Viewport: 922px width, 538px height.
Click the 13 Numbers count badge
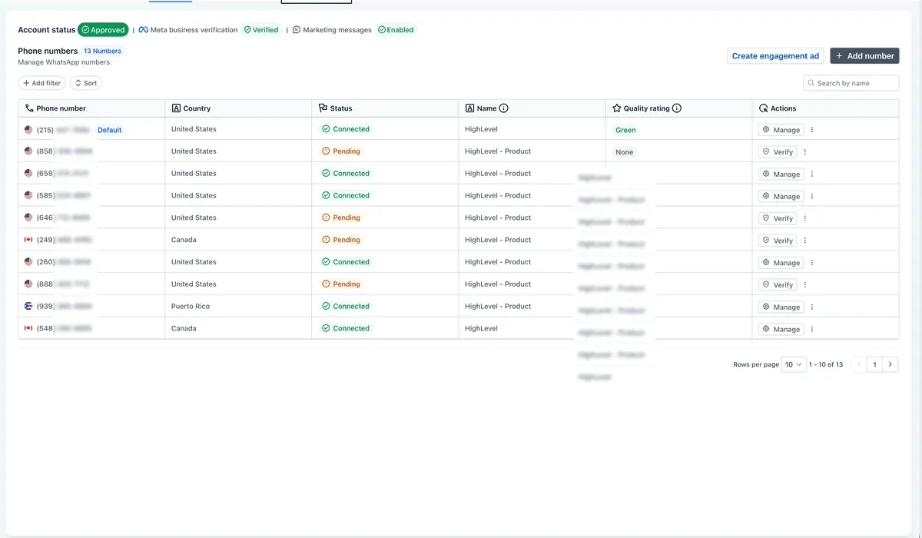pos(102,51)
